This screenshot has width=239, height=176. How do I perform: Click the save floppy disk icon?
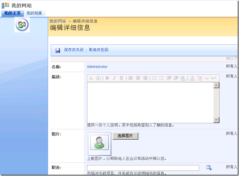[58, 50]
